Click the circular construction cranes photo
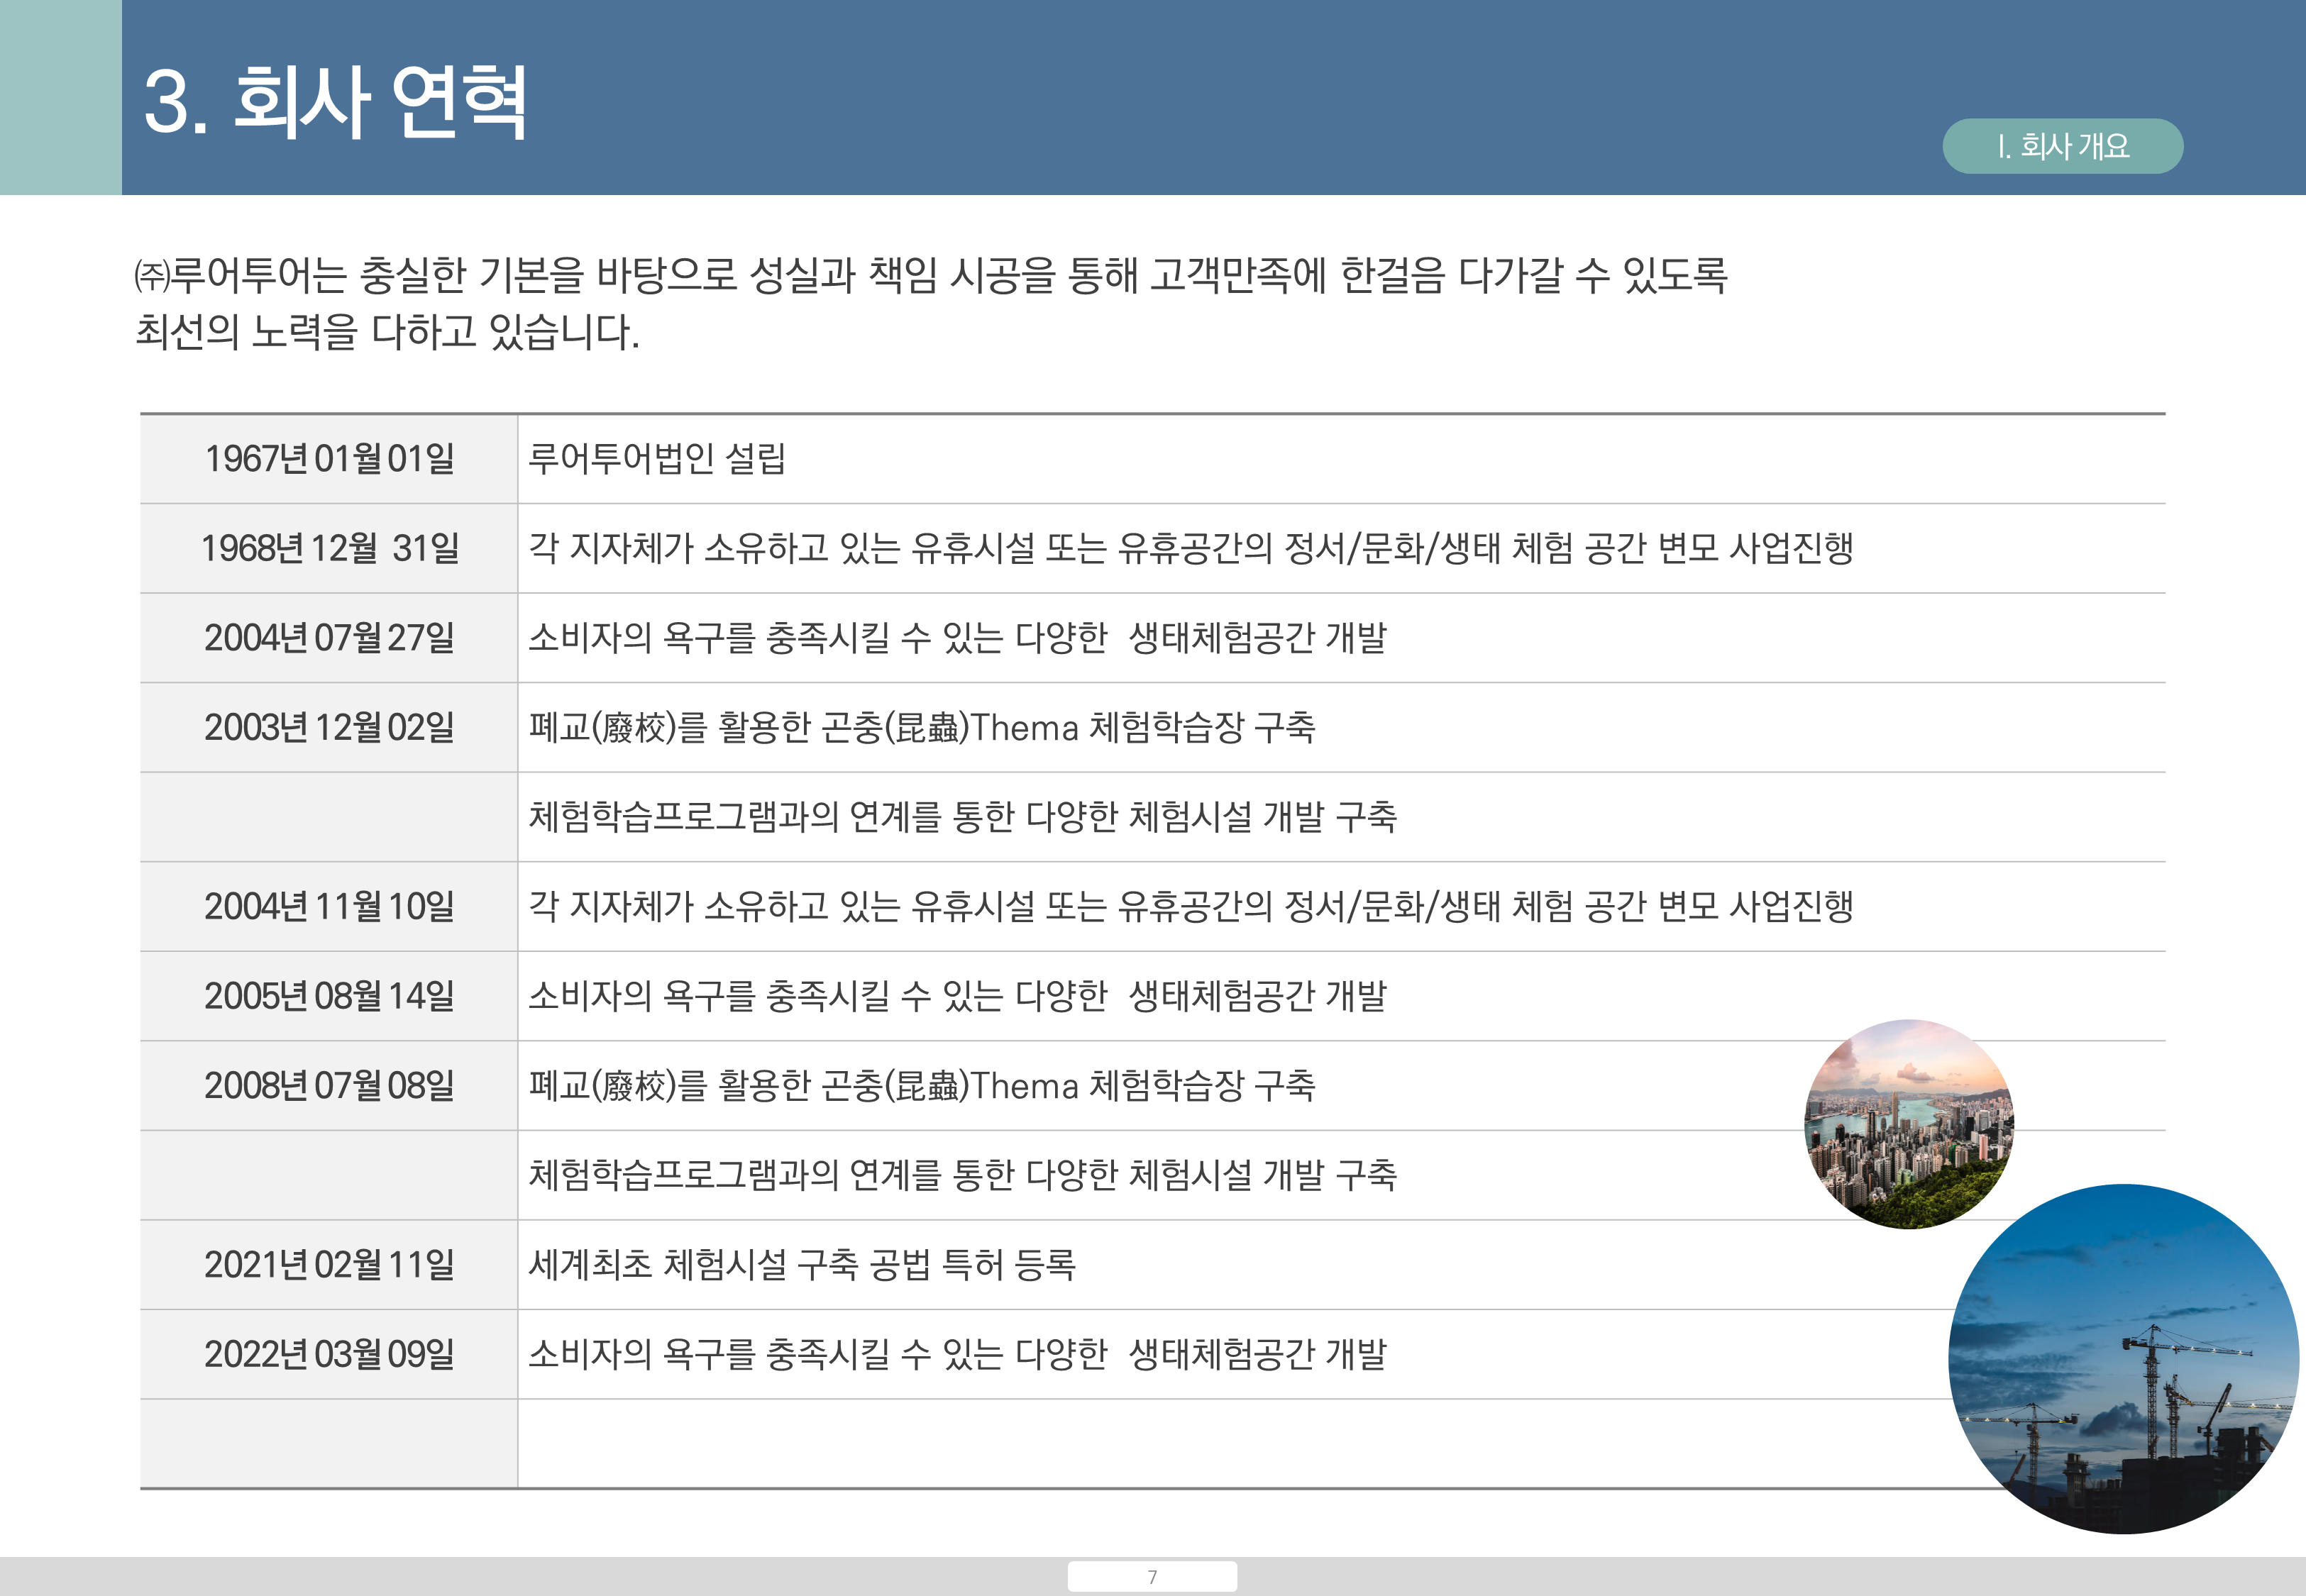The image size is (2306, 1596). (x=2124, y=1359)
